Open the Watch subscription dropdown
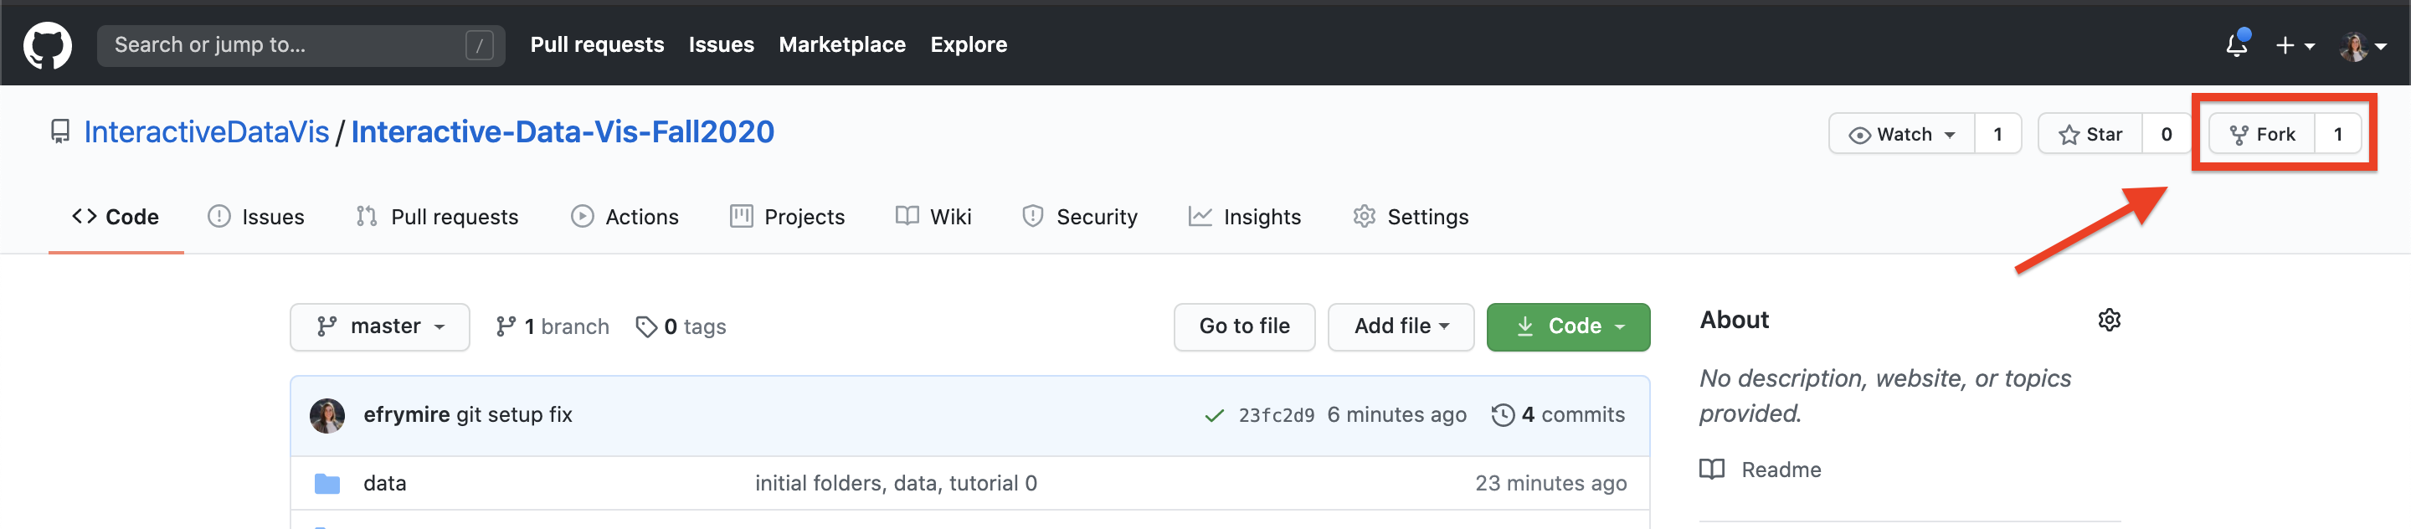The height and width of the screenshot is (529, 2411). tap(1903, 135)
